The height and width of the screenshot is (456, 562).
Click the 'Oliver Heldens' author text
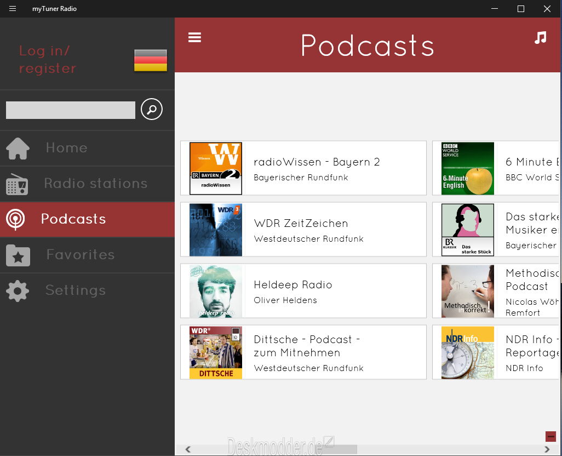(x=285, y=300)
